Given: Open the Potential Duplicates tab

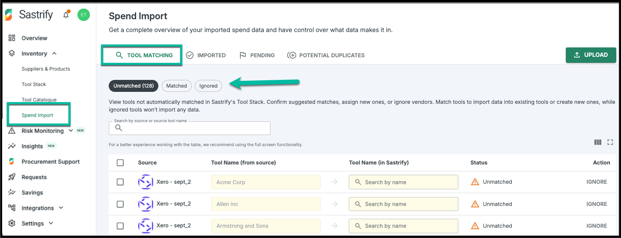Looking at the screenshot, I should pyautogui.click(x=326, y=55).
